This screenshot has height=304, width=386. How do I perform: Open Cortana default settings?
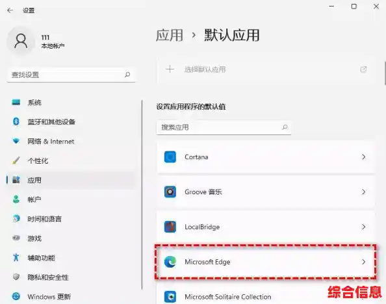point(266,157)
